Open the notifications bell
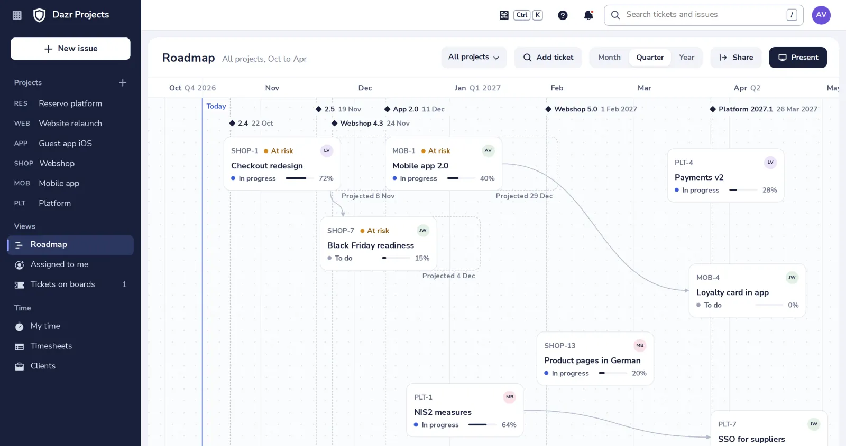 pyautogui.click(x=588, y=15)
